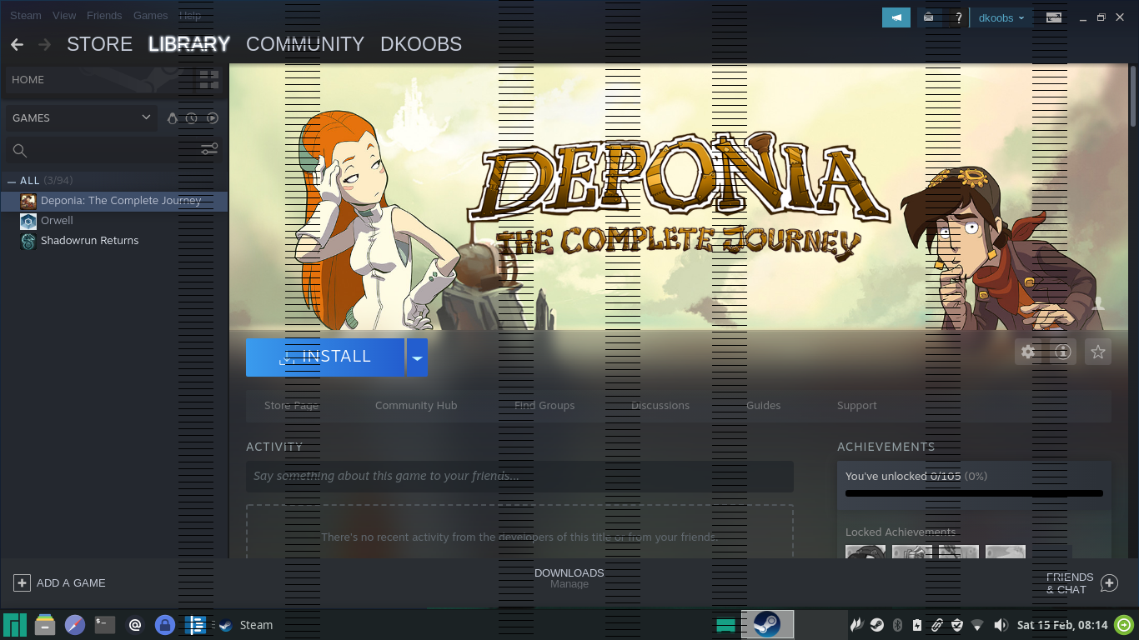This screenshot has height=640, width=1139.
Task: Click the library search field
Action: point(100,150)
